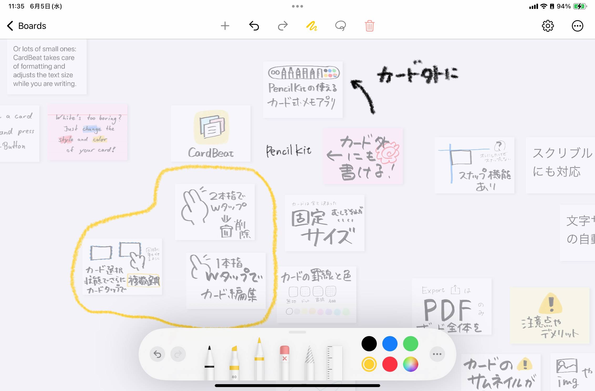Add a new card with plus icon

[225, 26]
